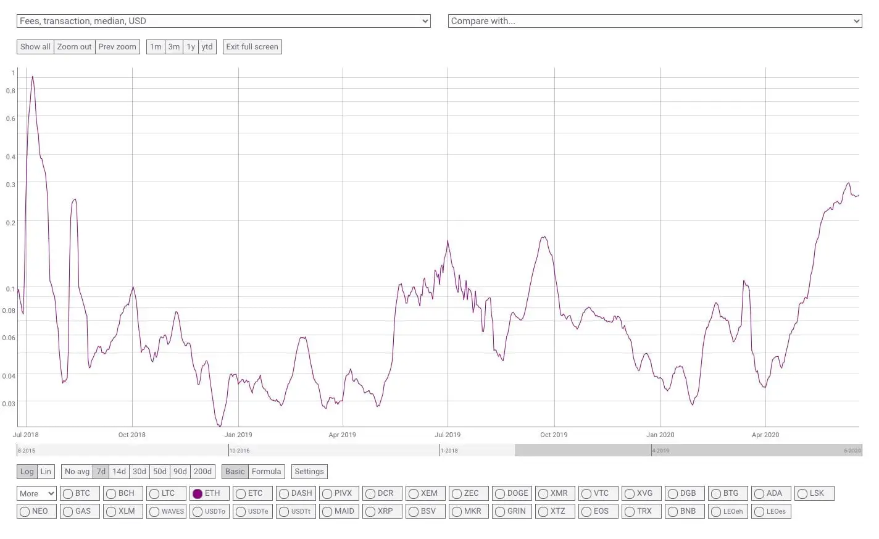Exit full screen mode
This screenshot has width=879, height=539.
click(252, 46)
